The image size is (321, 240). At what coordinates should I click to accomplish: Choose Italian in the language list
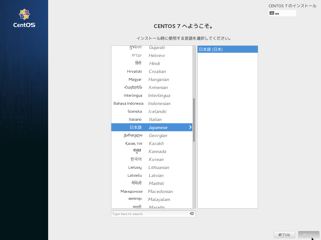[x=152, y=119]
